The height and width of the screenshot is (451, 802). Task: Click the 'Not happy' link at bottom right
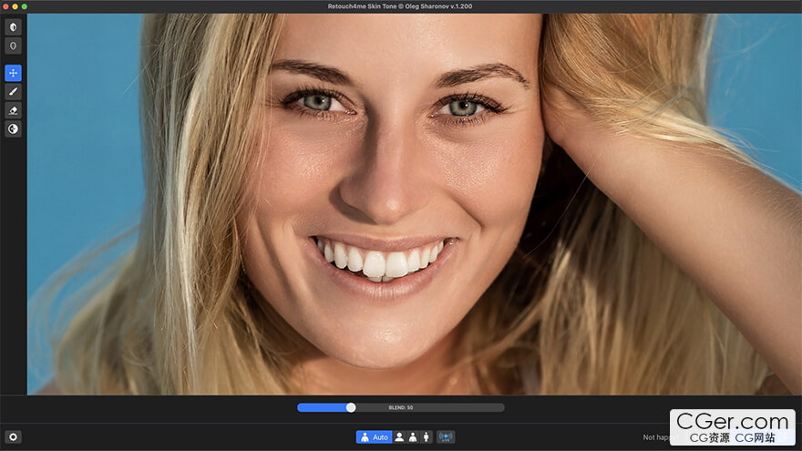[x=655, y=438]
